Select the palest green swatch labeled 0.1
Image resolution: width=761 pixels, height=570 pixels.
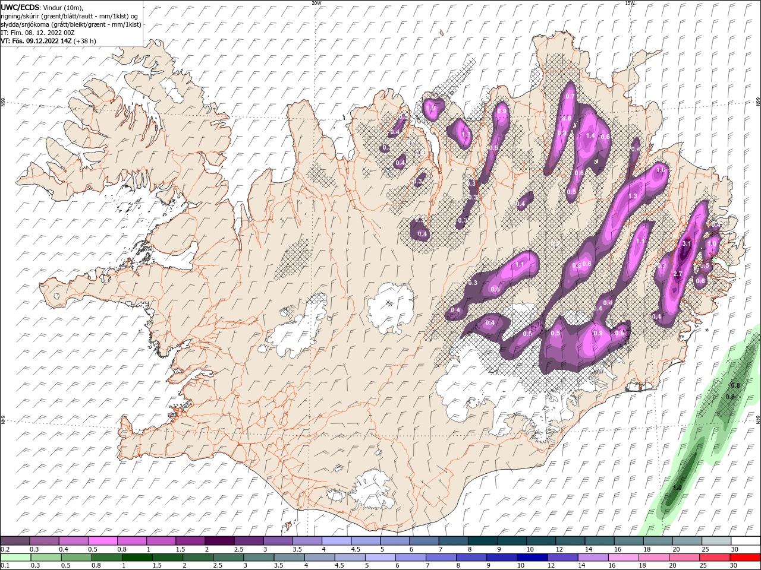(15, 558)
